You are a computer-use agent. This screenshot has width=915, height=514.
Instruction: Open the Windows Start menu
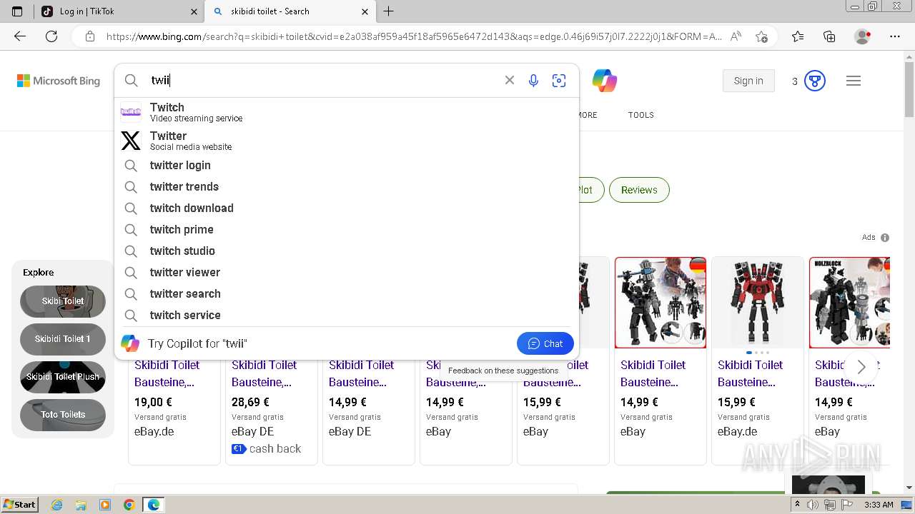pos(20,505)
